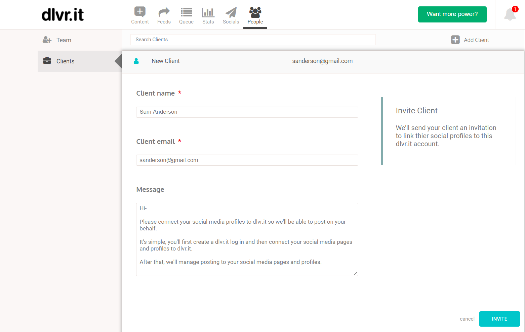Screen dimensions: 525x332
Task: Focus the Search Clients field
Action: click(253, 40)
